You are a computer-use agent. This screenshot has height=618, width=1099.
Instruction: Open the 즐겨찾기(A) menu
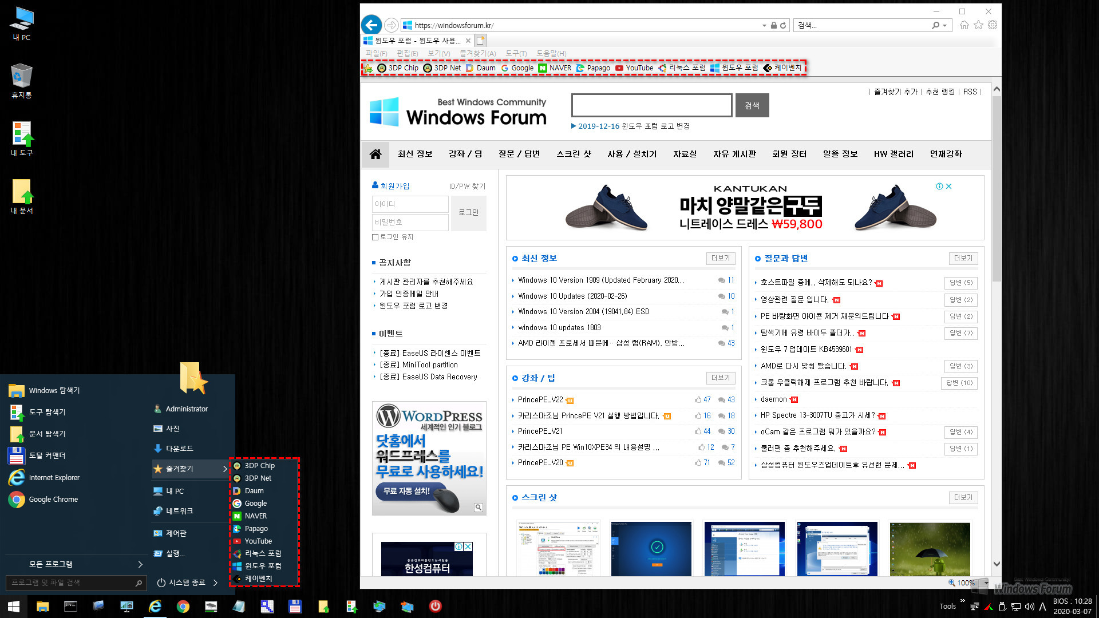[477, 53]
